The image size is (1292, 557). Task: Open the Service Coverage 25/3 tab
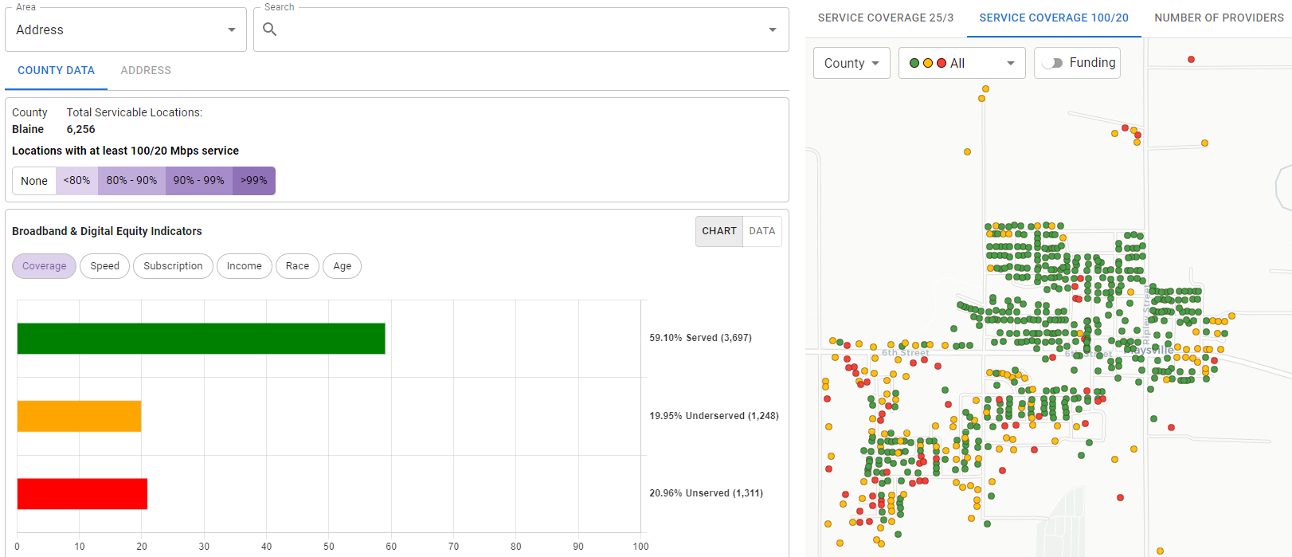885,18
